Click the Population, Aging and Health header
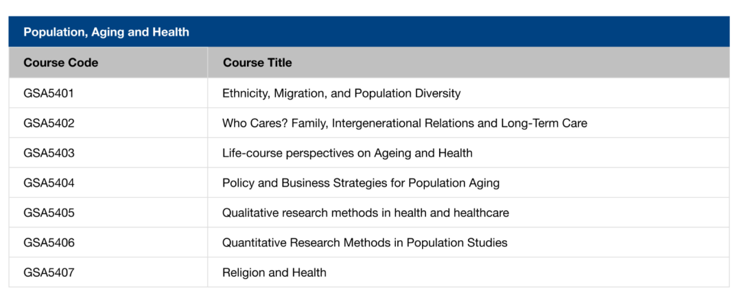 coord(106,32)
